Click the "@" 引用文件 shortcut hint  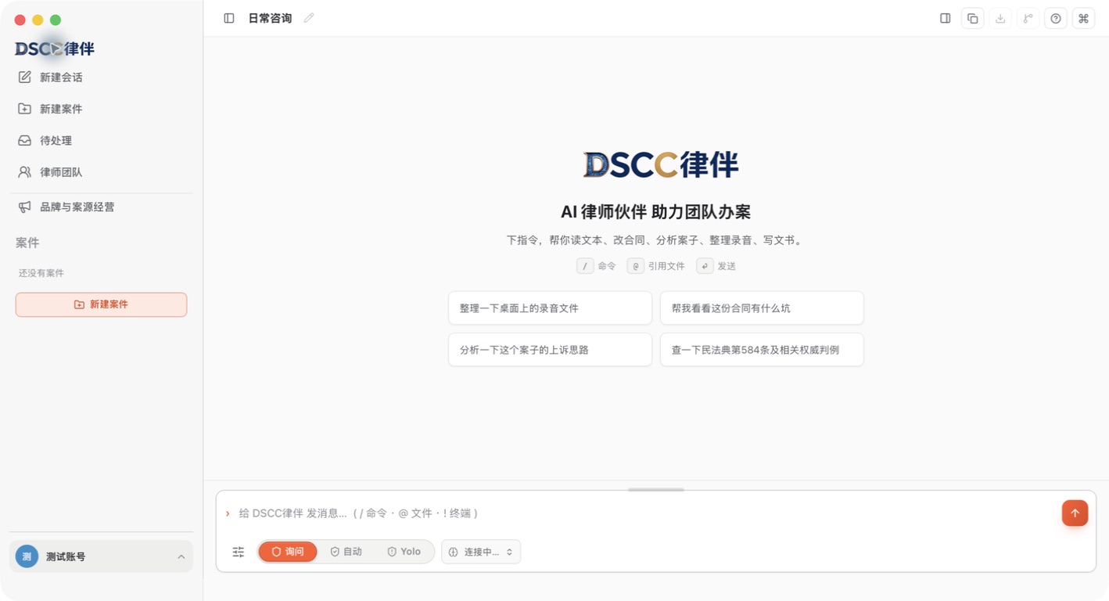[655, 266]
